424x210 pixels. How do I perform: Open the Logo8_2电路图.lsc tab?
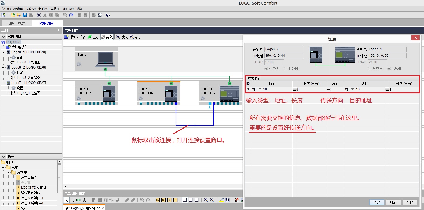click(x=84, y=208)
